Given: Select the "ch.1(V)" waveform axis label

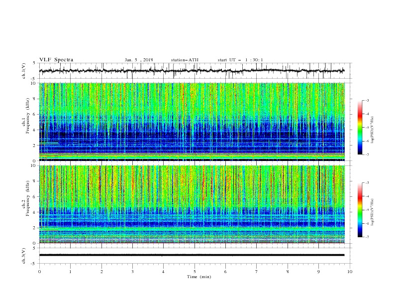Looking at the screenshot, I should [24, 71].
